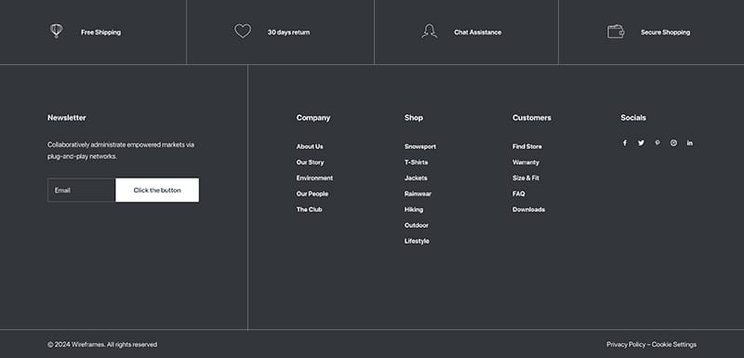Click the Shop column heading
Image resolution: width=744 pixels, height=358 pixels.
(x=414, y=117)
